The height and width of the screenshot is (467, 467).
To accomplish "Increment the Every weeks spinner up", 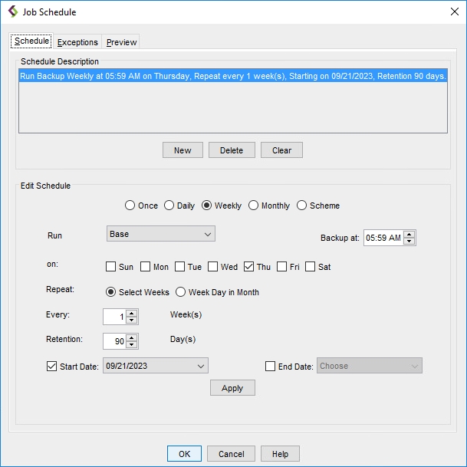I will (x=132, y=313).
